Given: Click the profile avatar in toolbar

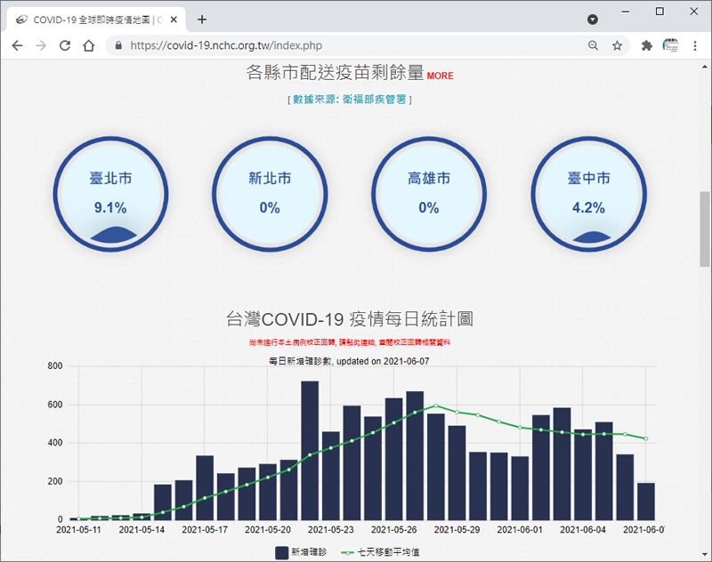Looking at the screenshot, I should 671,46.
